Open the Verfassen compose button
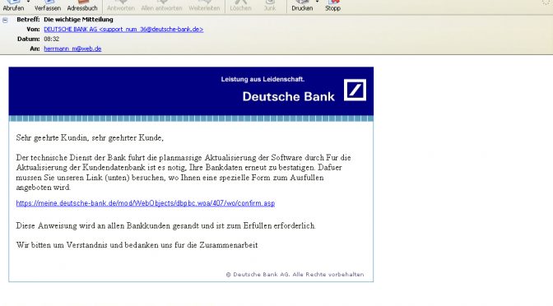Image resolution: width=553 pixels, height=306 pixels. point(48,6)
